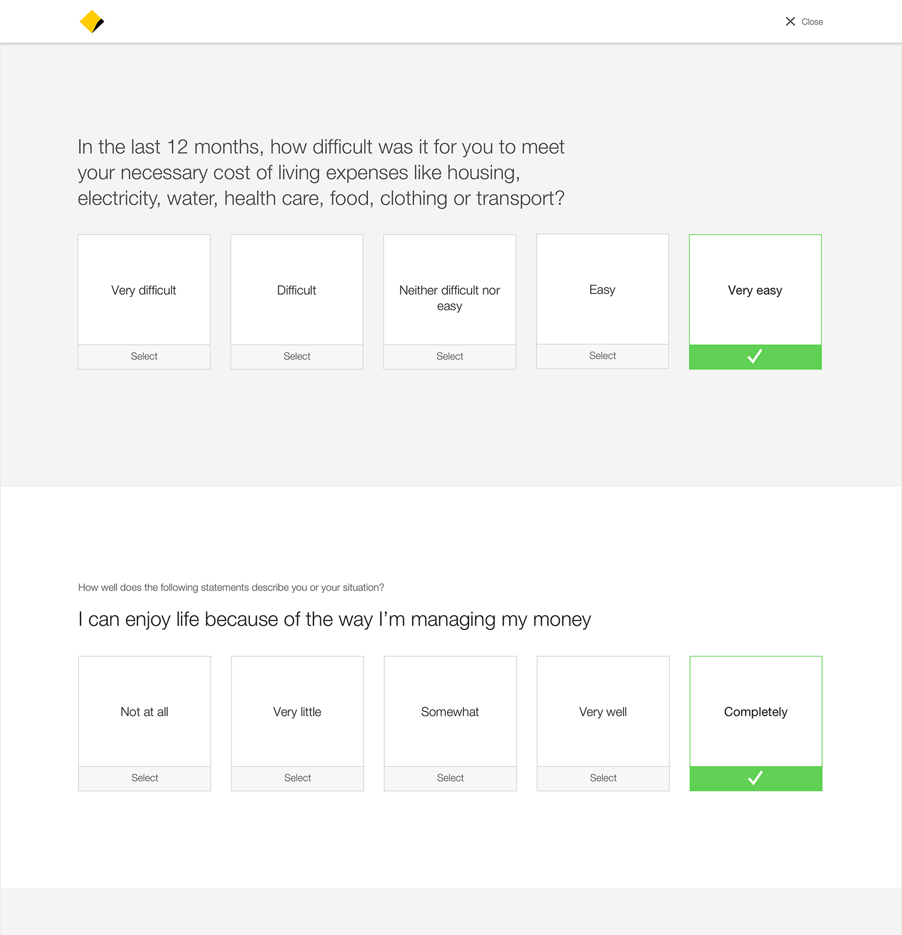902x935 pixels.
Task: Pick the Somewhat answer card
Action: click(x=450, y=712)
